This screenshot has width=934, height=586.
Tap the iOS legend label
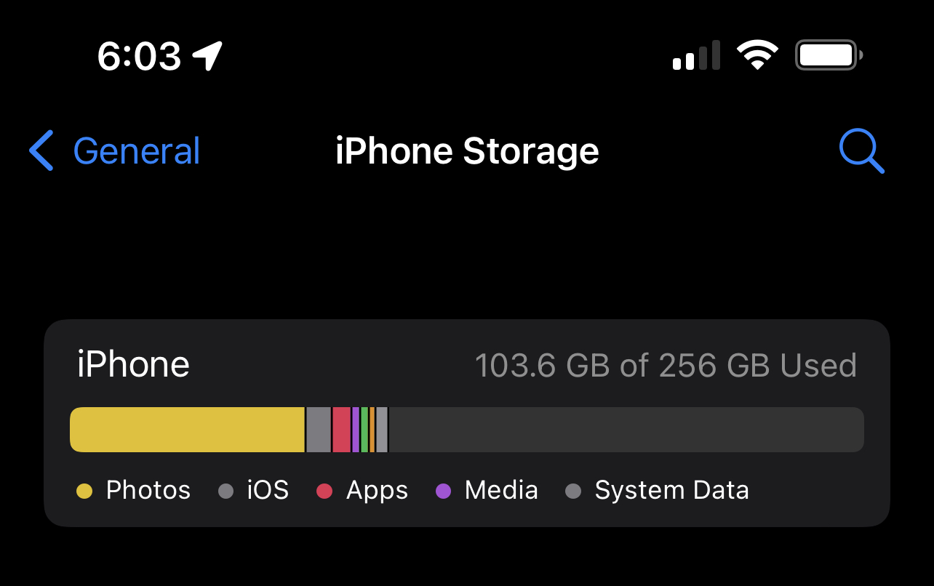(268, 491)
